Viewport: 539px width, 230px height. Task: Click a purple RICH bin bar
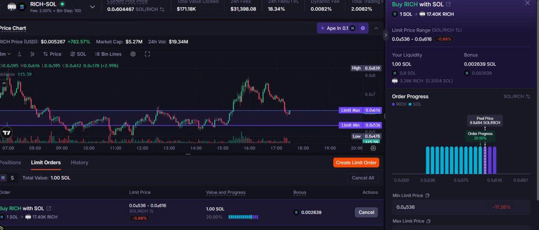(x=490, y=160)
